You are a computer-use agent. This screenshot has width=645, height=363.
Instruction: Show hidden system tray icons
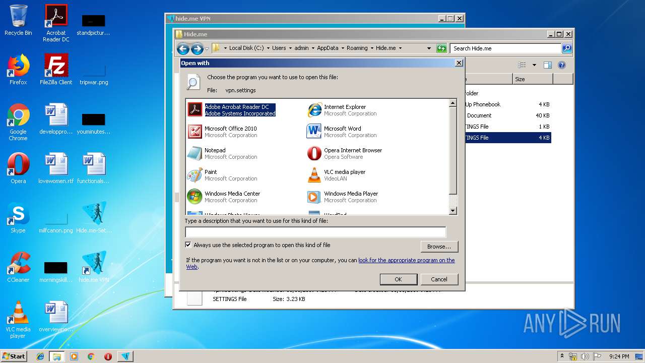[x=562, y=356]
